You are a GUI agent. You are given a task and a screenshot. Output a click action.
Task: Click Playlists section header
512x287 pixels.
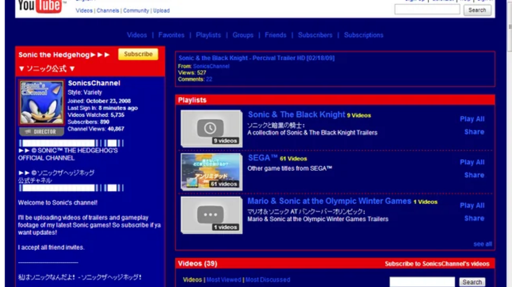pyautogui.click(x=335, y=100)
